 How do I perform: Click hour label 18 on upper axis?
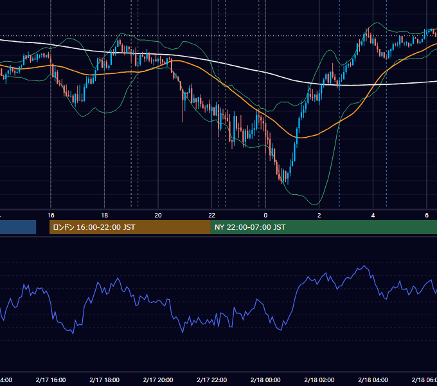105,216
